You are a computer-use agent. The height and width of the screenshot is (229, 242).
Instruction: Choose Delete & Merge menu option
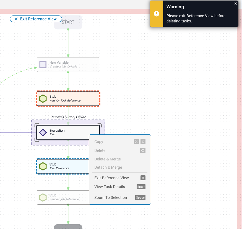pyautogui.click(x=107, y=159)
